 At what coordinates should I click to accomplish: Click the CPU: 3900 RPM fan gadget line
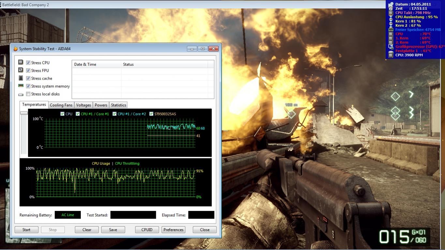[x=409, y=55]
